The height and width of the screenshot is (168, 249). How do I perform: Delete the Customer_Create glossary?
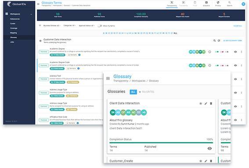[211, 161]
